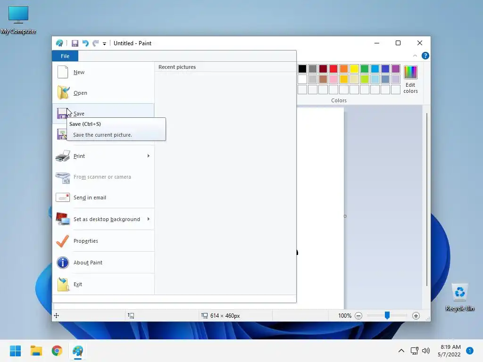Open the clock showing 8:19 AM
This screenshot has width=483, height=362.
click(x=449, y=351)
